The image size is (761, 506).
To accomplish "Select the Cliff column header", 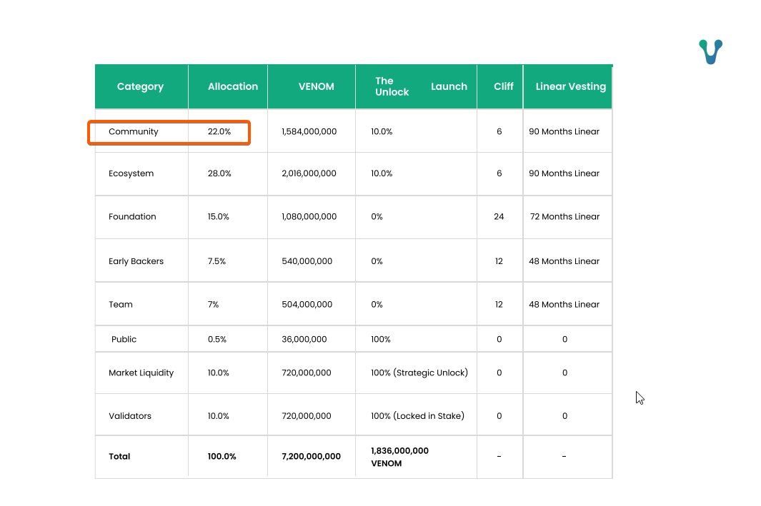I will (503, 86).
